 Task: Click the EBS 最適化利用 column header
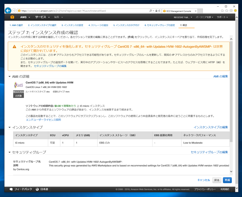[167, 135]
